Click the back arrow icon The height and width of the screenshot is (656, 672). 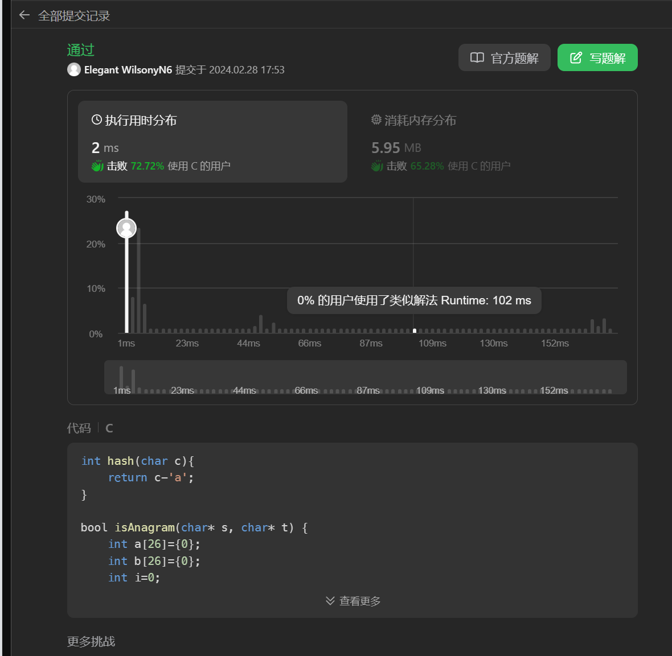24,15
